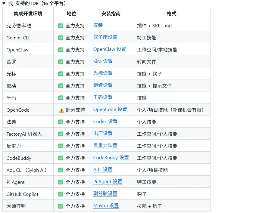This screenshot has height=213, width=259.
Task: Click the green check icon in CodeBuddy row
Action: [61, 158]
